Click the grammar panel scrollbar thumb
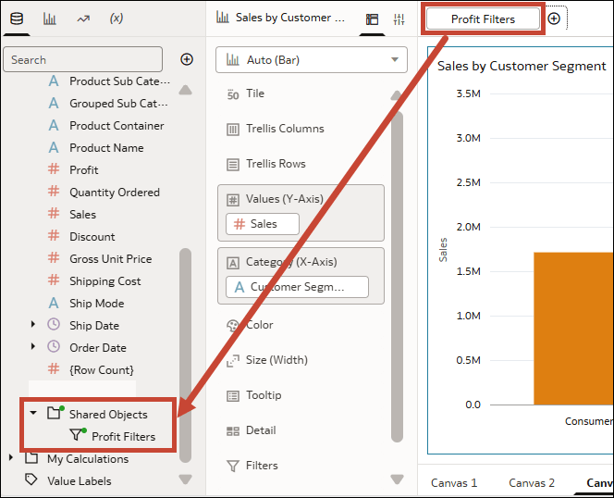Viewport: 614px width, 498px height. click(397, 277)
